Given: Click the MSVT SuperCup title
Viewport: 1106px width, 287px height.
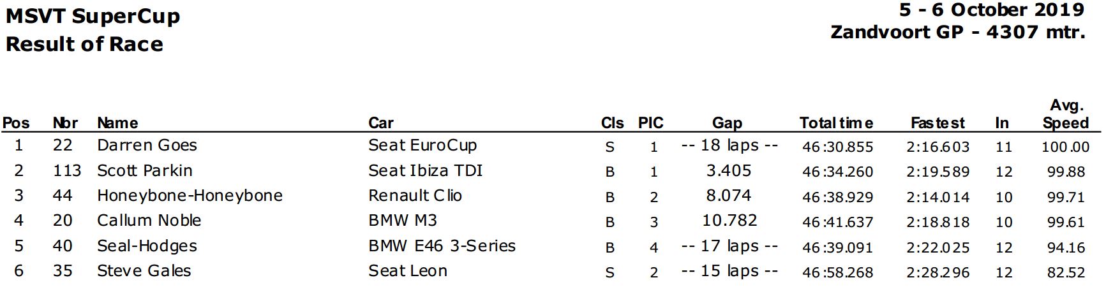Looking at the screenshot, I should pyautogui.click(x=93, y=17).
